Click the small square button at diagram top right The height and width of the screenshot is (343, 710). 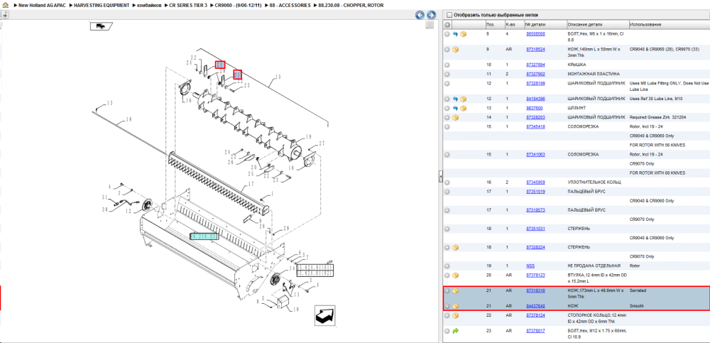430,26
